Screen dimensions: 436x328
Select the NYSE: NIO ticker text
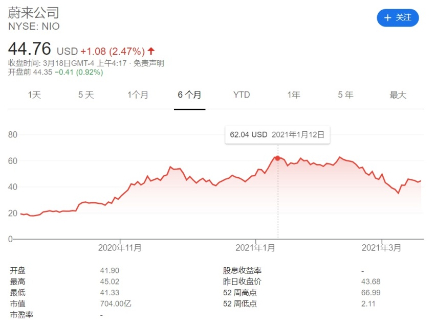34,27
